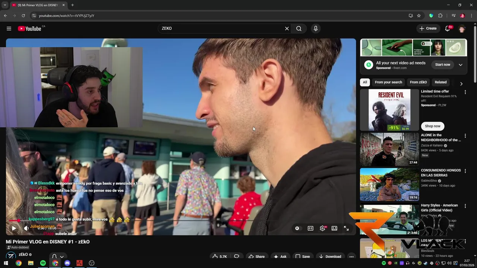Image resolution: width=477 pixels, height=268 pixels.
Task: Select the From your search chip
Action: 388,82
